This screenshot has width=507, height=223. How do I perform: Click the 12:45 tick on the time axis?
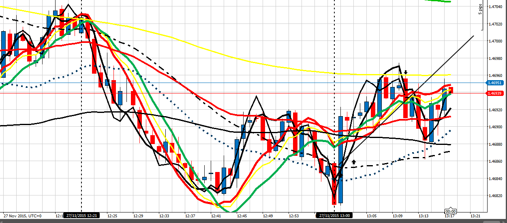(x=242, y=216)
